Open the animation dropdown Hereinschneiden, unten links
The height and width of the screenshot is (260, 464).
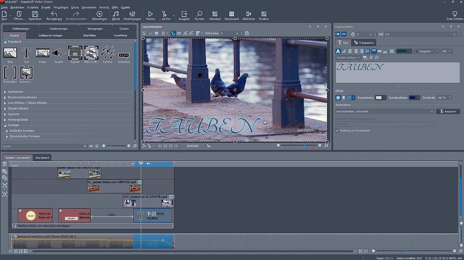(385, 111)
